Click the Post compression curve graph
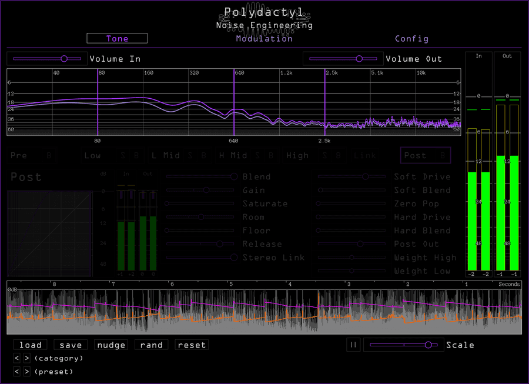The image size is (529, 384). pos(49,233)
